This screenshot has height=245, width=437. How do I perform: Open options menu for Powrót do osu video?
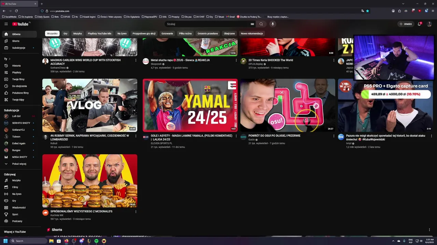point(334,136)
